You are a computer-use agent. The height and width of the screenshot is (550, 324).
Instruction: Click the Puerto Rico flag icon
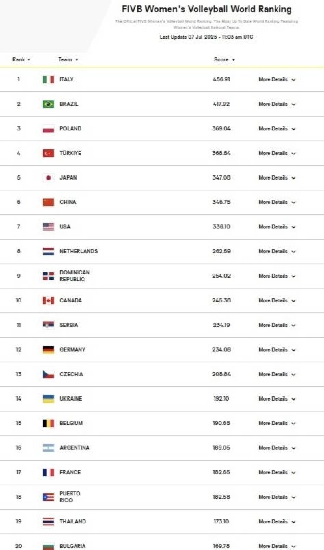point(48,496)
